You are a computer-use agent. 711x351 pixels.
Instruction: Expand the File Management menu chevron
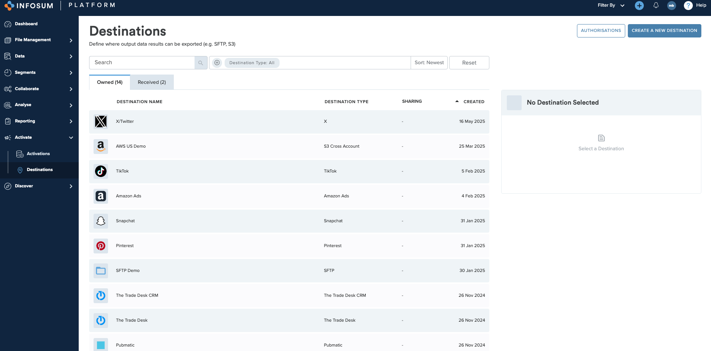(x=71, y=40)
